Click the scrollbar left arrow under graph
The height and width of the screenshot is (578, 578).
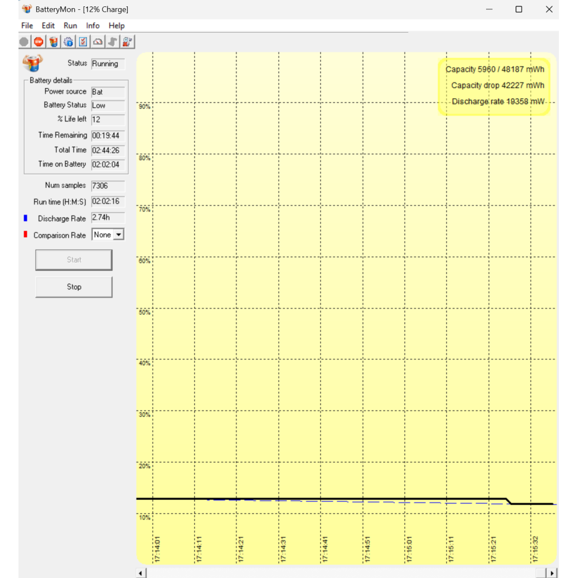(x=142, y=573)
